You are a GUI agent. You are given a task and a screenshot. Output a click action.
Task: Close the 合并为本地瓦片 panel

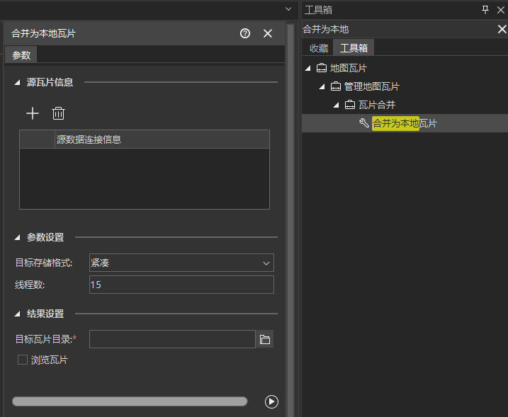[268, 33]
